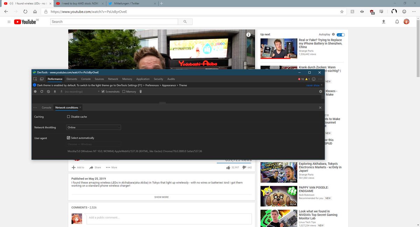
Task: Open drawer's more tools ellipsis
Action: click(x=35, y=108)
